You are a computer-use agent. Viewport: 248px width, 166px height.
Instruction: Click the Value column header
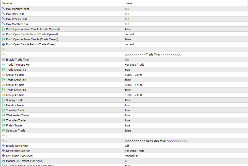pyautogui.click(x=129, y=3)
